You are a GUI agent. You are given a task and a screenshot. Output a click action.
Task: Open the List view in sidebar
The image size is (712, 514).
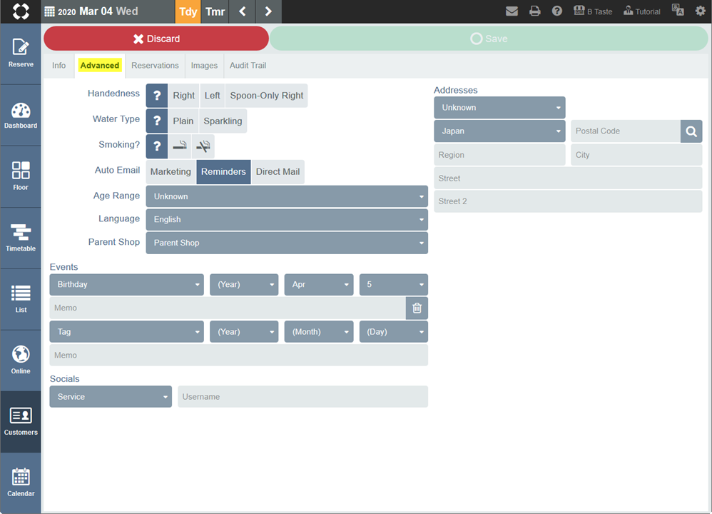pyautogui.click(x=21, y=299)
